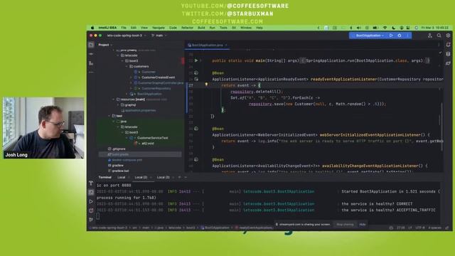The width and height of the screenshot is (455, 256).
Task: Open more tool windows ellipsis
Action: tap(91, 72)
